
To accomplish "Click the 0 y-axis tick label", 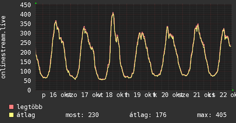I will [x=29, y=90].
